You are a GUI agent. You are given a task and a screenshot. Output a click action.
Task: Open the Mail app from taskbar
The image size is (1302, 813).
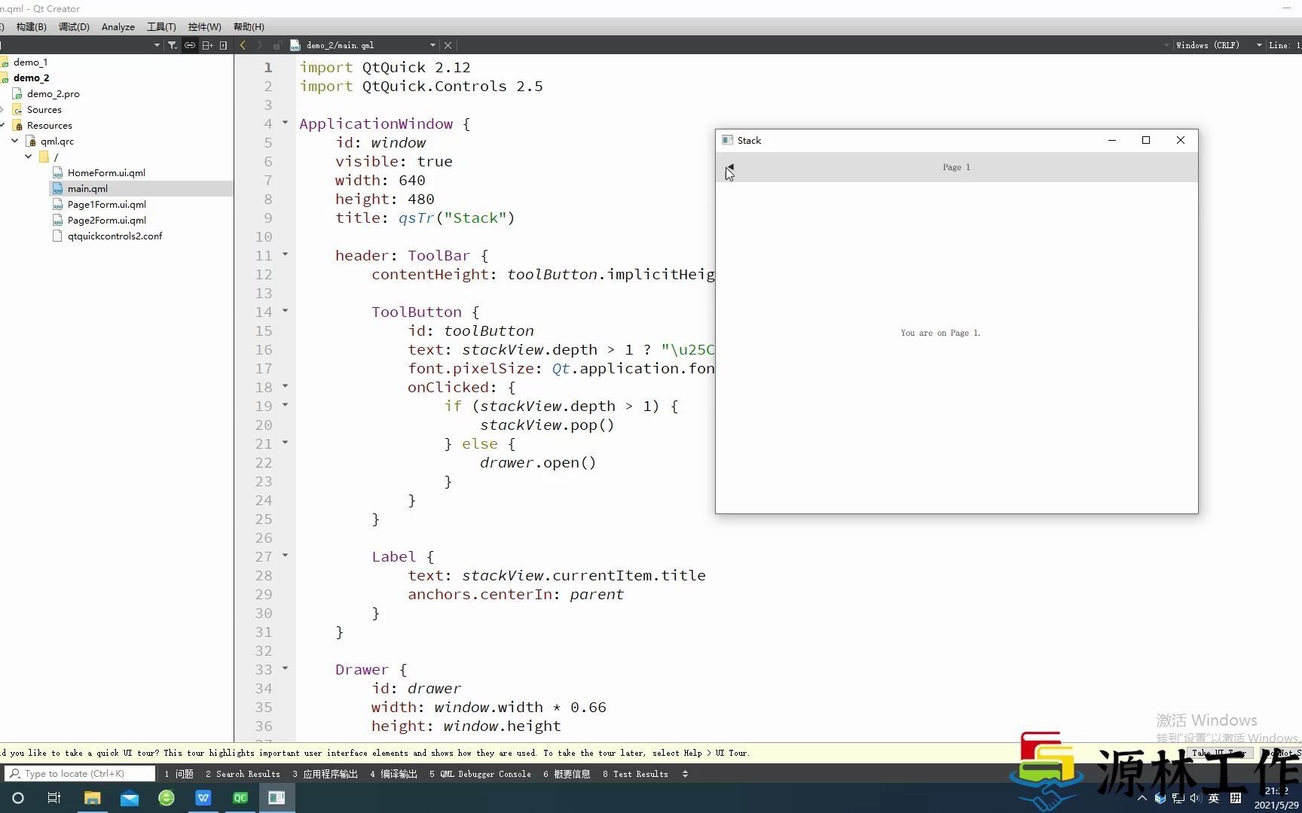130,798
